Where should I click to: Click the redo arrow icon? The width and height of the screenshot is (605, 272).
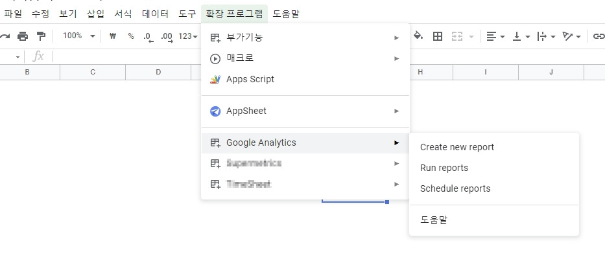tap(5, 36)
